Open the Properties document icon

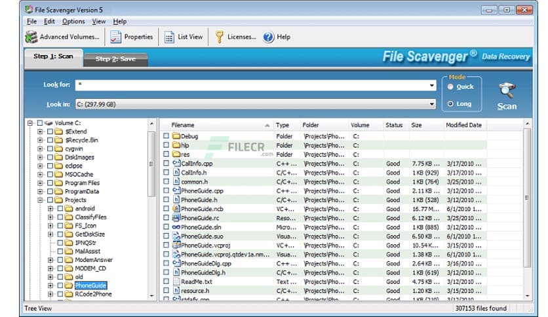(115, 37)
